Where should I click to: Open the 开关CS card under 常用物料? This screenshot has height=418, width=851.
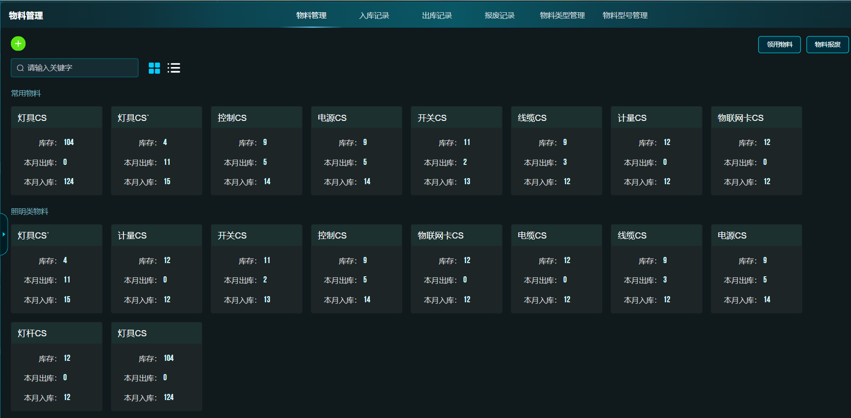coord(456,151)
